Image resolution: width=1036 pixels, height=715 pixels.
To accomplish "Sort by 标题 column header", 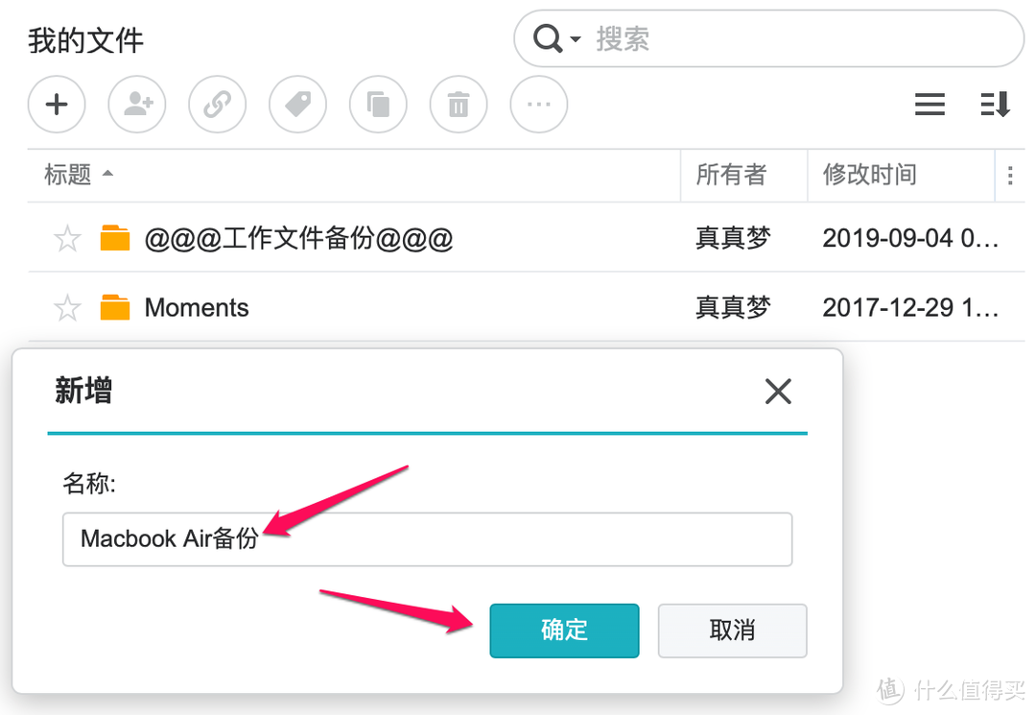I will (68, 175).
